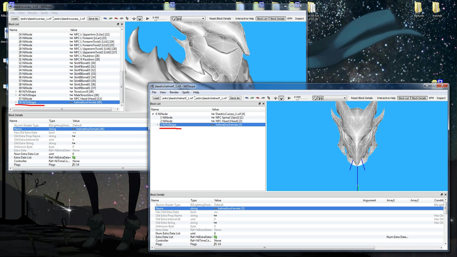Expand the 58 NiTriShape node
457x257 pixels.
click(16, 102)
